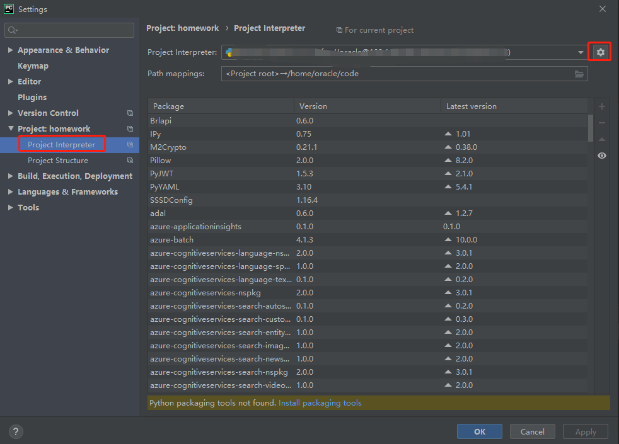Click the OK button
This screenshot has width=619, height=444.
click(480, 431)
